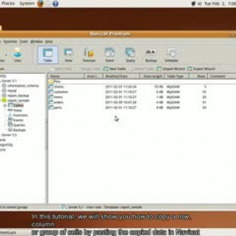Screen dimensions: 236x236
Task: Select the orders table name
Action: pyautogui.click(x=59, y=102)
